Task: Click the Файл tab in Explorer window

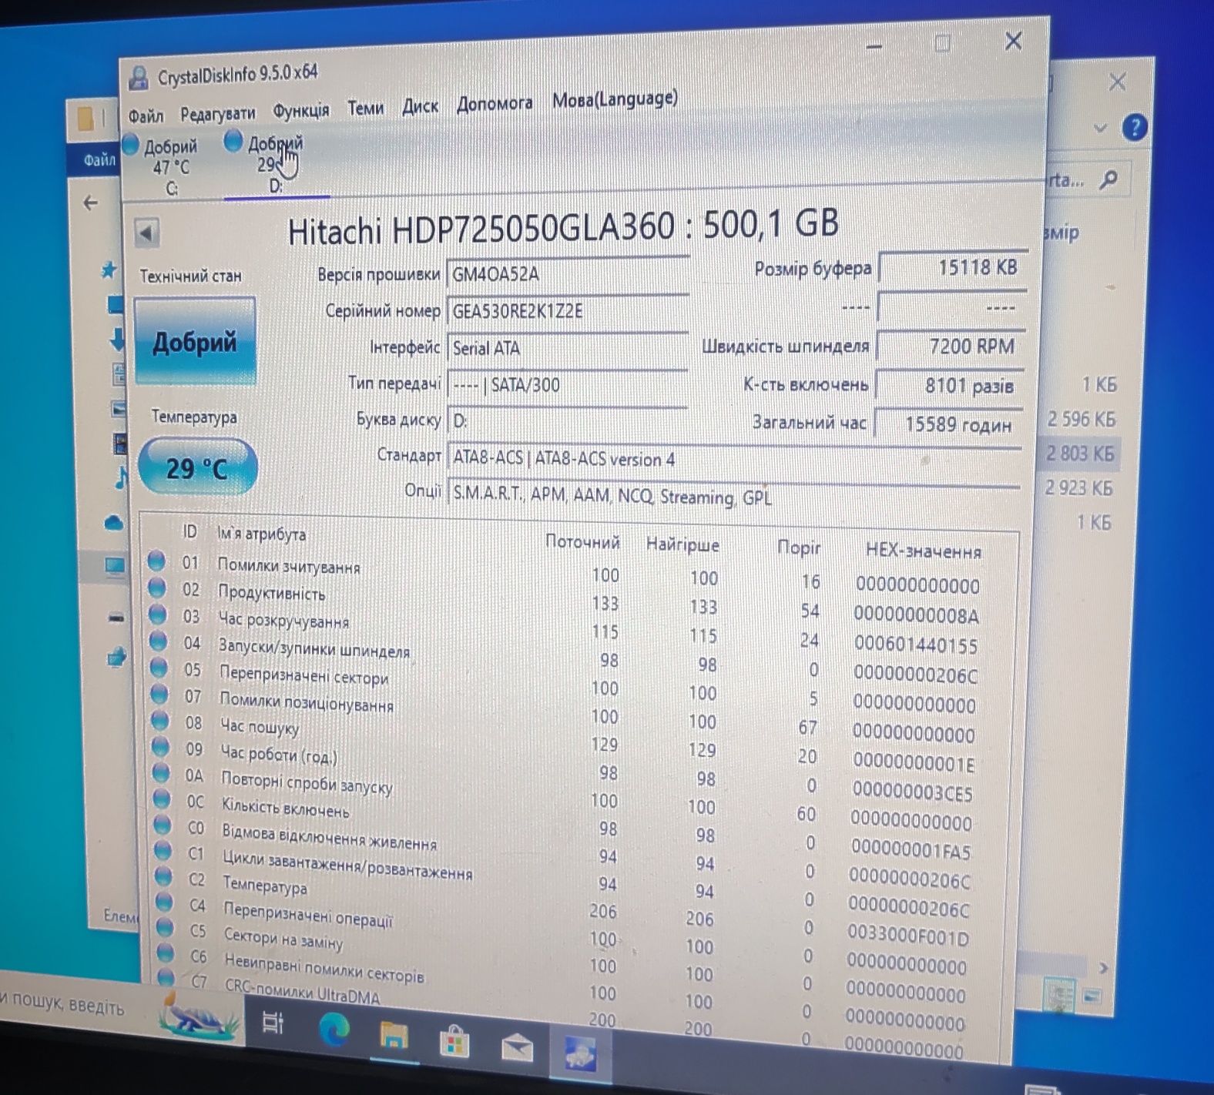Action: (99, 160)
